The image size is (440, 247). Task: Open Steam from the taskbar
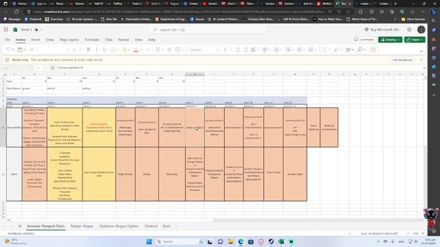click(x=271, y=242)
